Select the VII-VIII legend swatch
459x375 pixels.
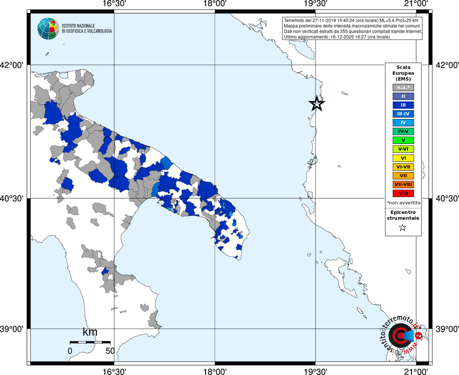coord(403,185)
